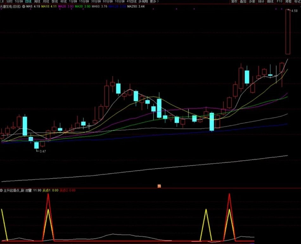Click the small orange marker icon below chart
Viewport: 301px width, 244px height.
point(159,186)
